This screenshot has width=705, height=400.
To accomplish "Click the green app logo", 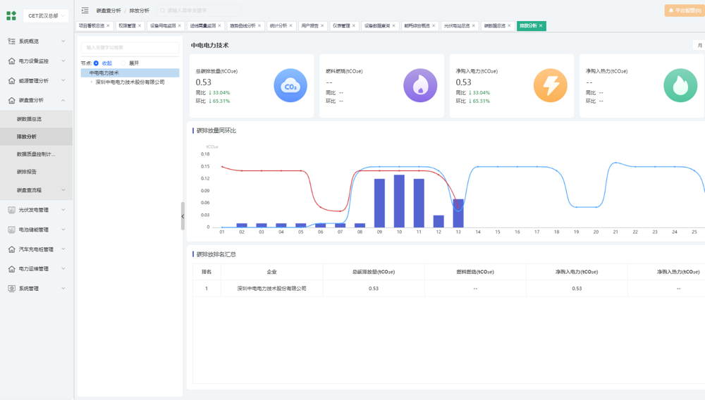I will click(x=11, y=15).
